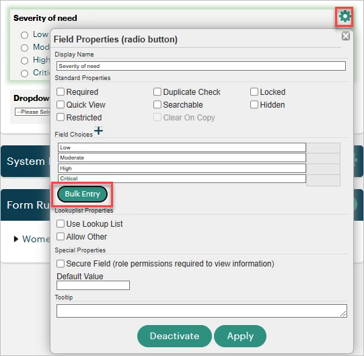Image resolution: width=364 pixels, height=356 pixels.
Task: Select the Critical radio button
Action: pyautogui.click(x=24, y=73)
